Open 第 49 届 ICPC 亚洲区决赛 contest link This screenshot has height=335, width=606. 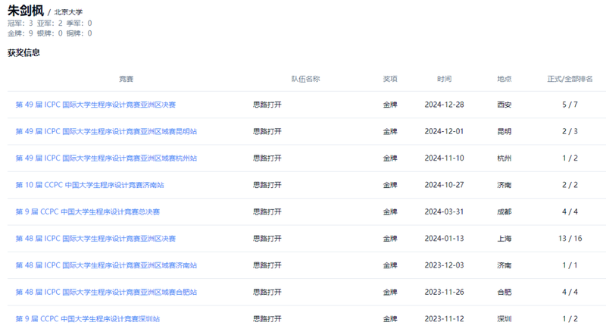[95, 105]
